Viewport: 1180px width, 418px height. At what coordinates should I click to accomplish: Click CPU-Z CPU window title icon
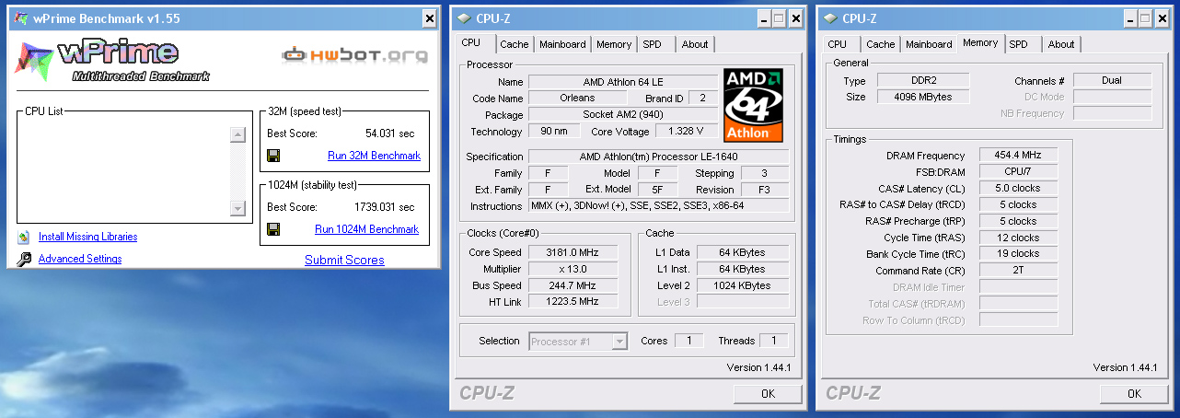(463, 18)
